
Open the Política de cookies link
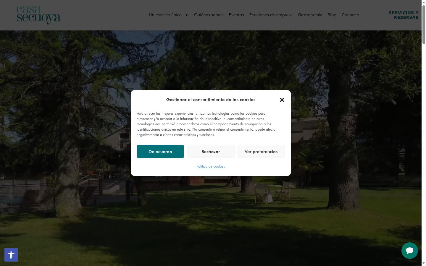click(211, 166)
